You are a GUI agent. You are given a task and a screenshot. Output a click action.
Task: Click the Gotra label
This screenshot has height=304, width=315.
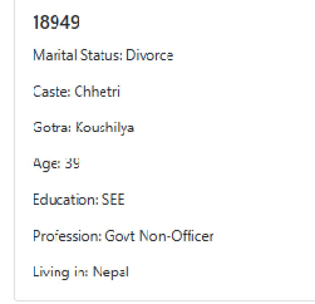pyautogui.click(x=52, y=128)
